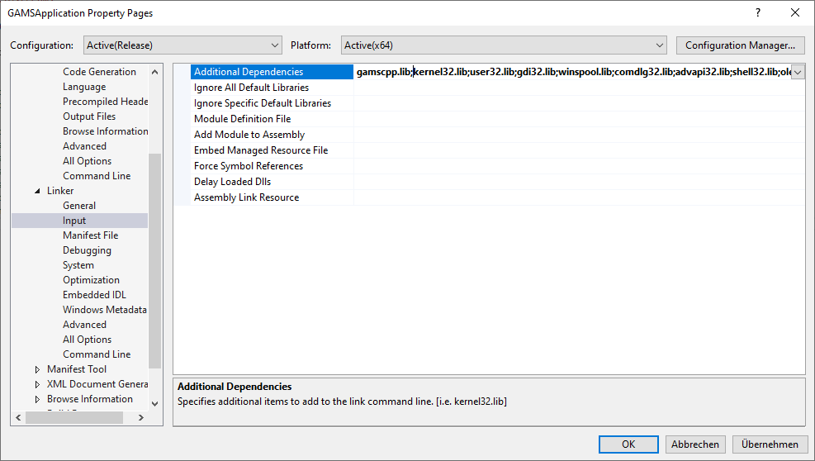Click Ignore All Default Libraries property
Screen dimensions: 815x461
click(251, 88)
